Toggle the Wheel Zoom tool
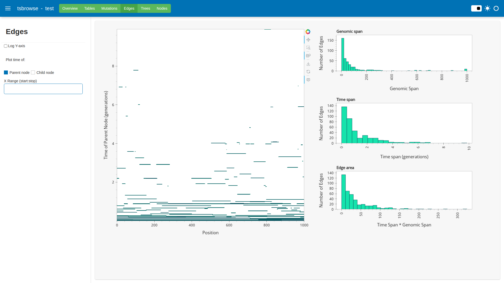Image resolution: width=504 pixels, height=283 pixels. (308, 56)
